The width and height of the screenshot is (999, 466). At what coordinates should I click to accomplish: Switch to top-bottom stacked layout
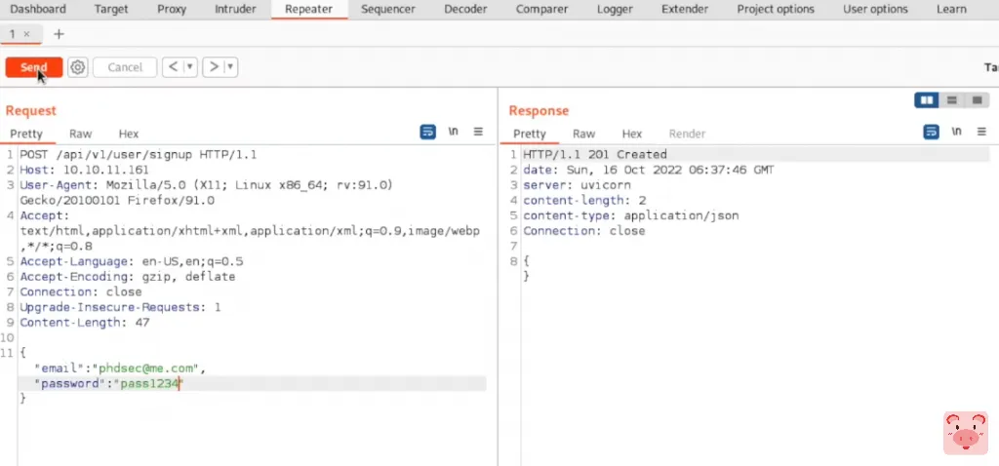(x=950, y=100)
